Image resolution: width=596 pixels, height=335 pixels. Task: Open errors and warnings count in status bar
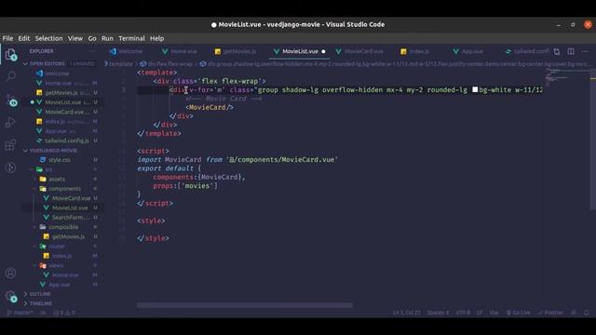pyautogui.click(x=64, y=313)
